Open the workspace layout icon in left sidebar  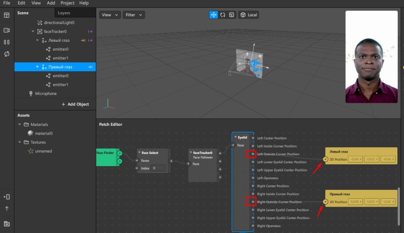point(7,15)
